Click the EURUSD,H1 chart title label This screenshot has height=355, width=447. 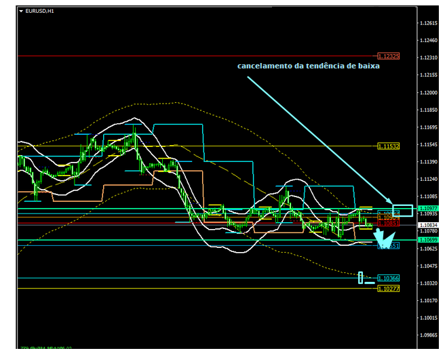click(39, 12)
